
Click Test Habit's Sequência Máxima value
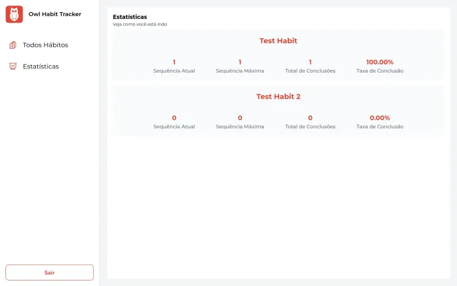coord(240,62)
